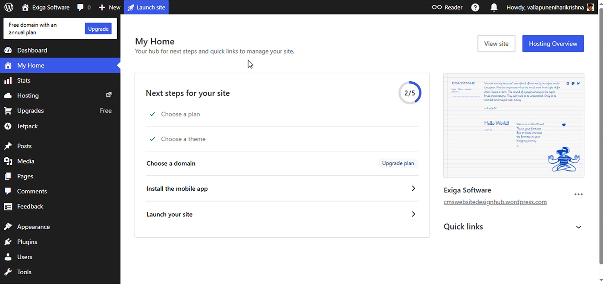Screen dimensions: 603x284
Task: Click the user avatar in the top bar
Action: (590, 7)
